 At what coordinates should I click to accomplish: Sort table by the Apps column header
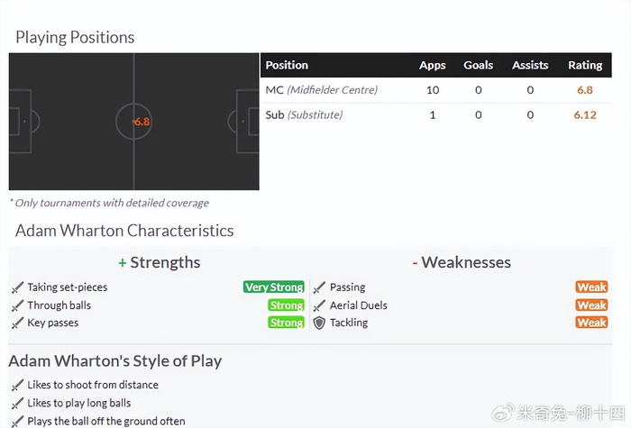[433, 65]
